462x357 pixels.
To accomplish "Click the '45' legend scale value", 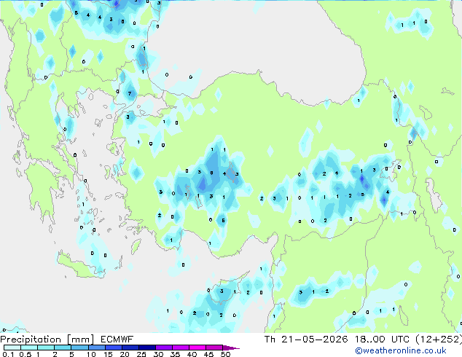I will coord(208,354).
